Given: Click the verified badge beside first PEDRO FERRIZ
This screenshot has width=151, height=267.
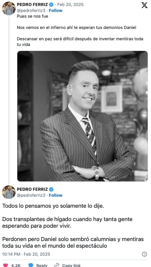Looking at the screenshot, I should point(51,5).
